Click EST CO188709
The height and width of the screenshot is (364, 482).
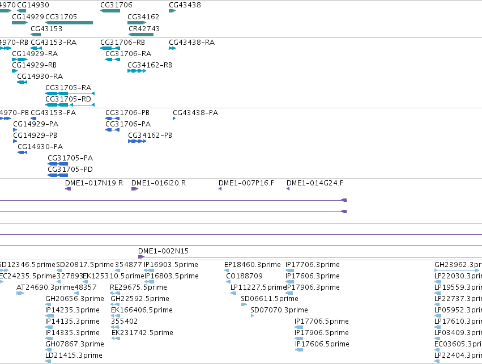(244, 276)
